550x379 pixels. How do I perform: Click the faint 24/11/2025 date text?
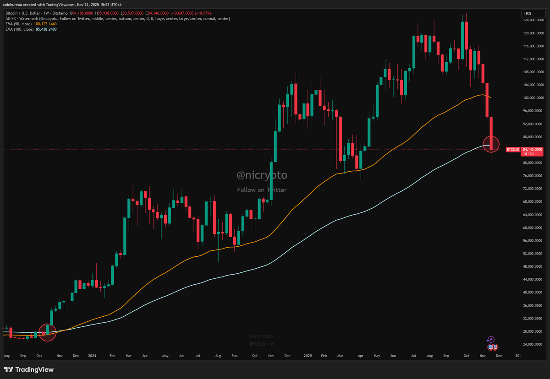click(262, 337)
